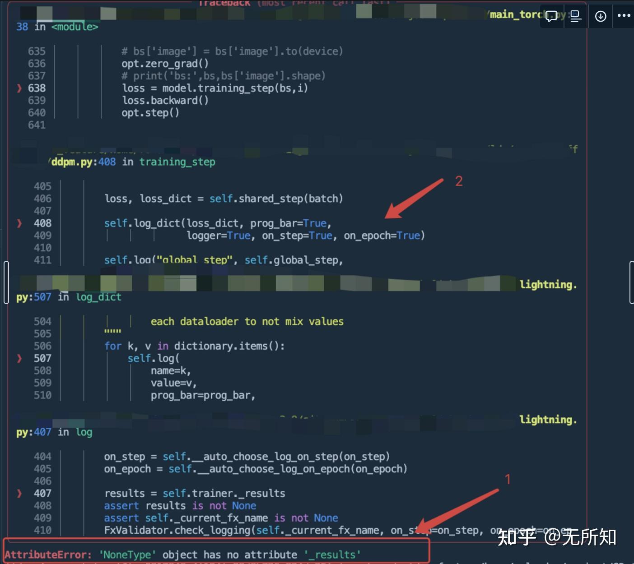The image size is (634, 564).
Task: Click 'training_step' in the ddpm.py header
Action: tap(177, 162)
